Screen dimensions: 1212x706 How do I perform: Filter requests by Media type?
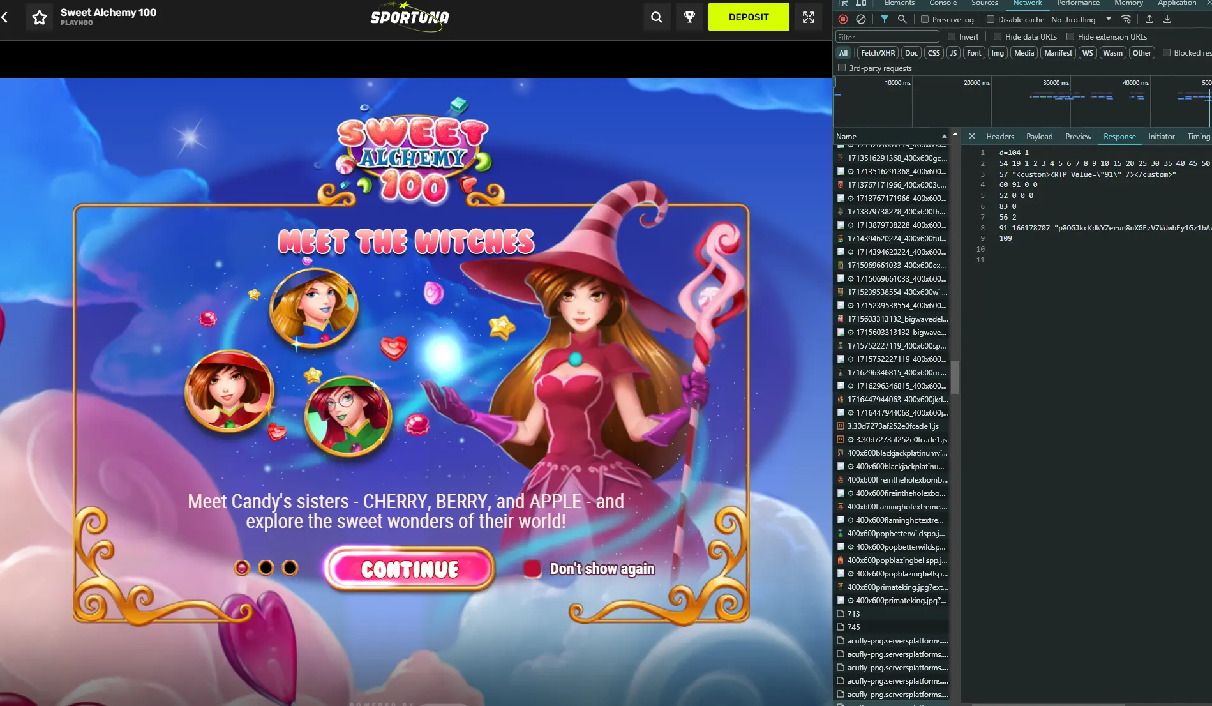click(1024, 52)
